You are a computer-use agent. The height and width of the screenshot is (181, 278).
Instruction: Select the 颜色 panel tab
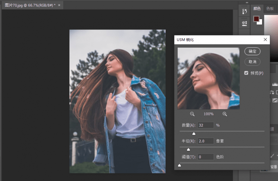coord(257,8)
